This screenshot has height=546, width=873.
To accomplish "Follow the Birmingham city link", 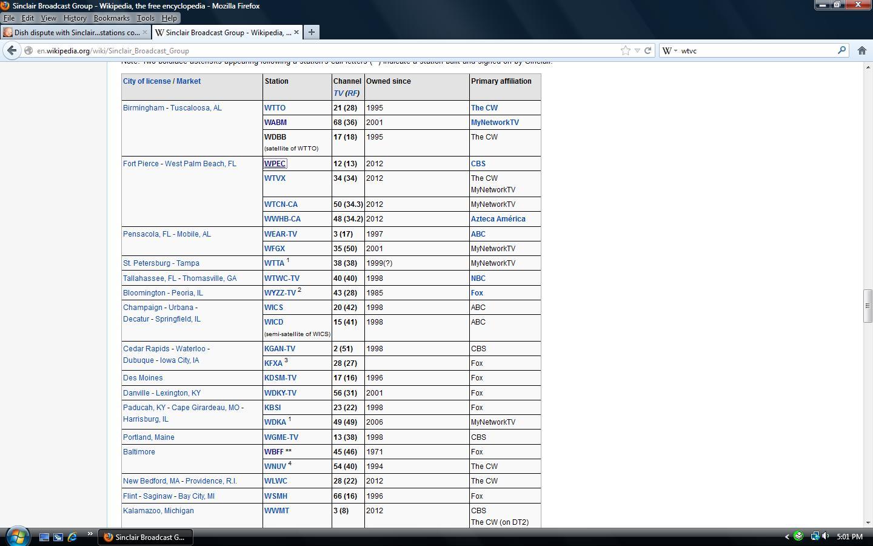I will pos(144,108).
